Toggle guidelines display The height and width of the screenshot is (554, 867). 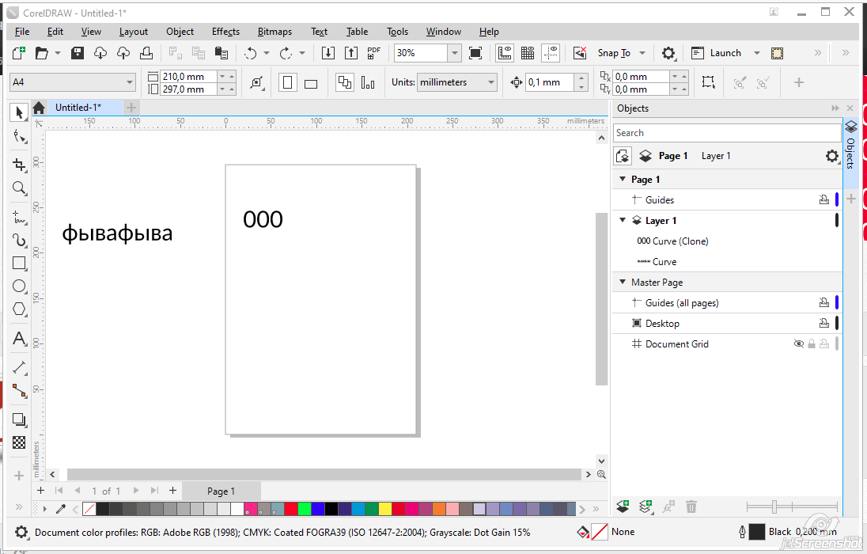click(x=551, y=53)
